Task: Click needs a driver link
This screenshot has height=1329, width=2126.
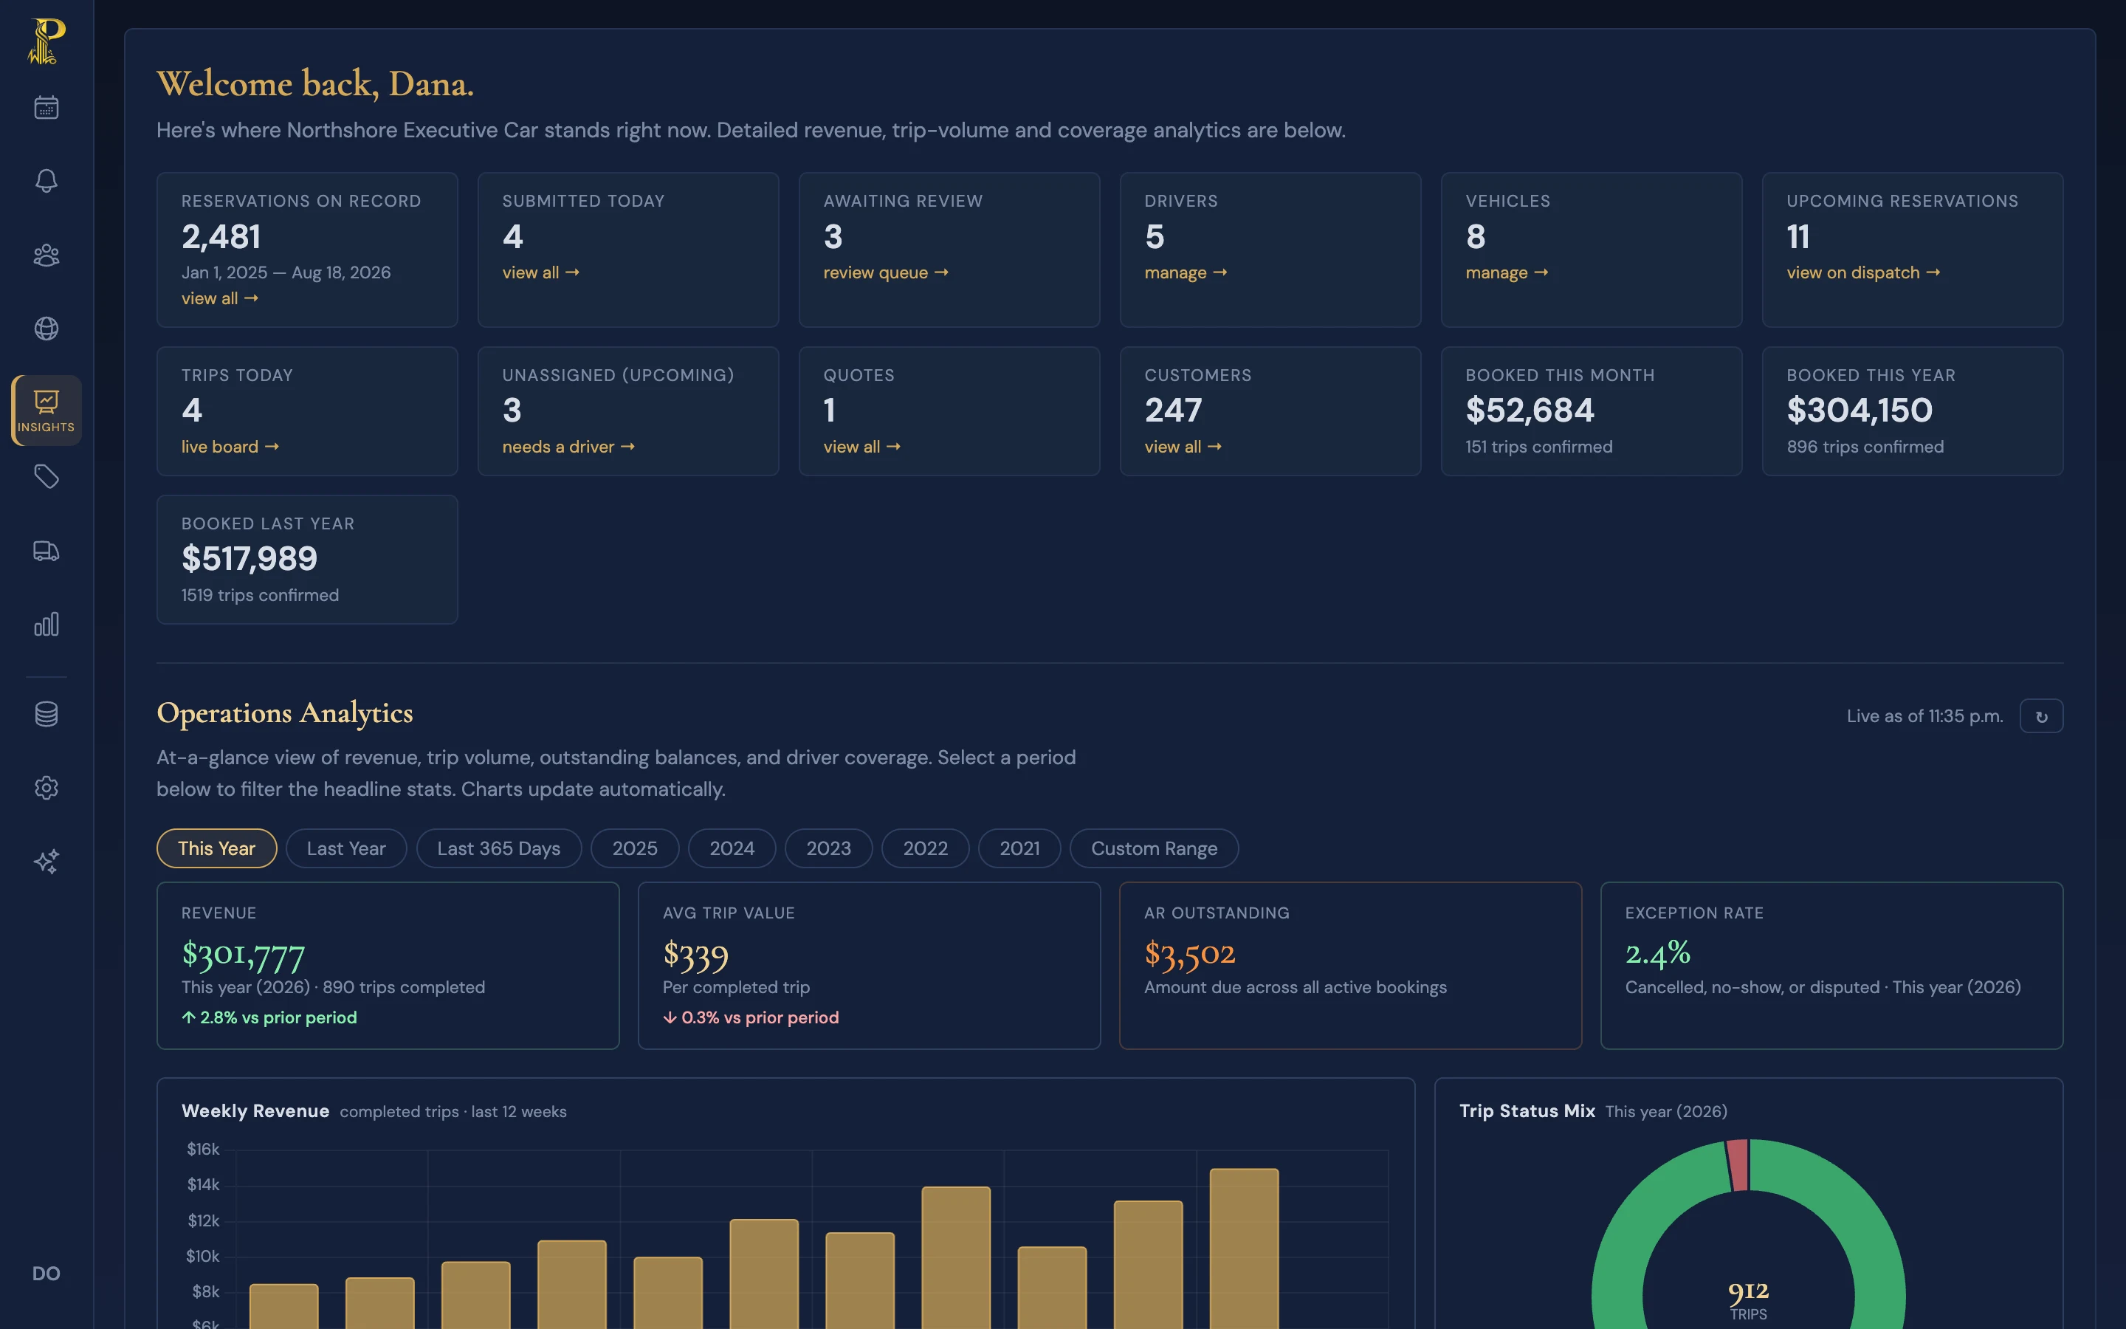Action: 568,447
